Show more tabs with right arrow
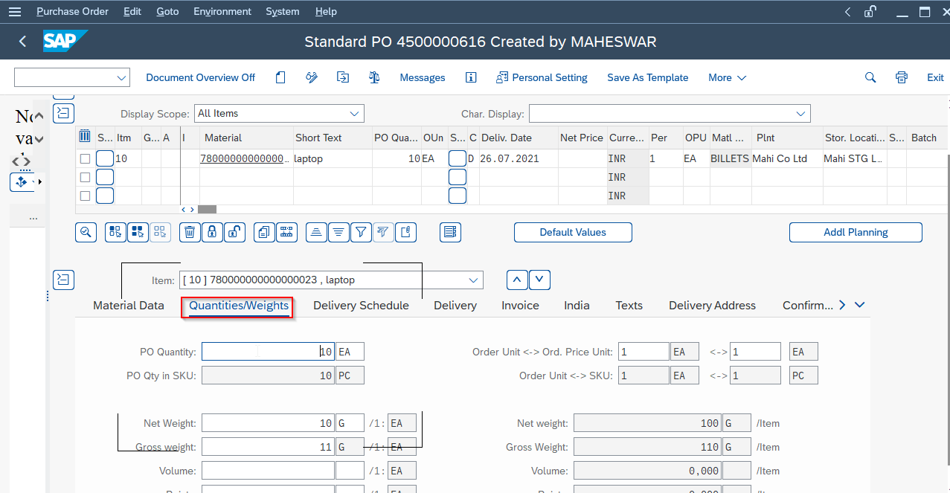Viewport: 950px width, 493px height. 842,305
